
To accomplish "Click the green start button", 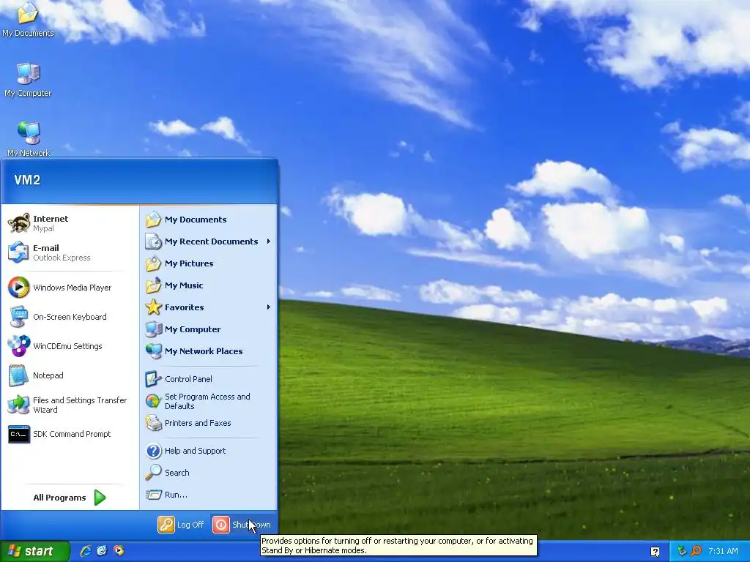I will click(35, 551).
